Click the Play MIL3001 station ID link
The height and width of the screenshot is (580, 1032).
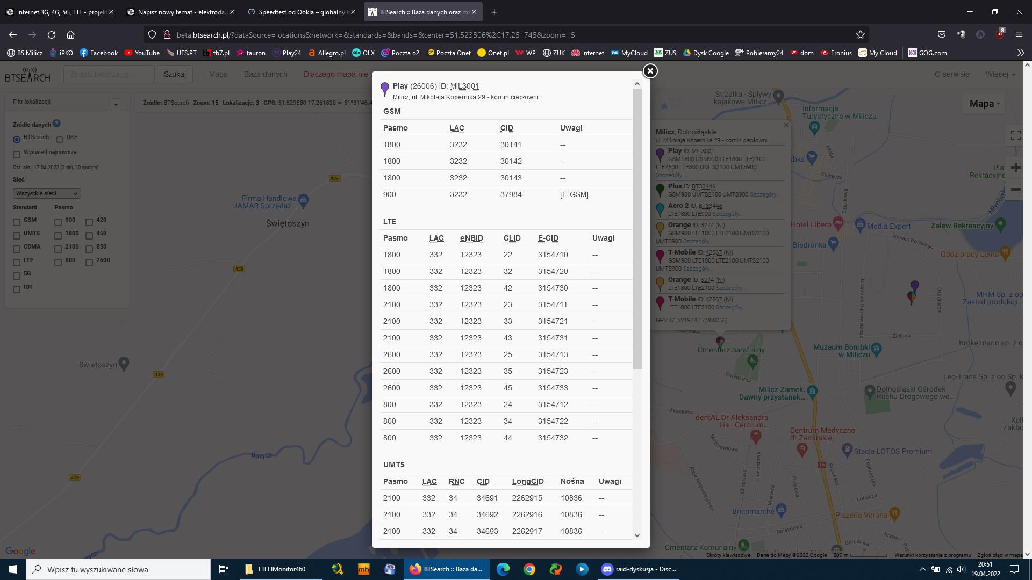coord(464,86)
